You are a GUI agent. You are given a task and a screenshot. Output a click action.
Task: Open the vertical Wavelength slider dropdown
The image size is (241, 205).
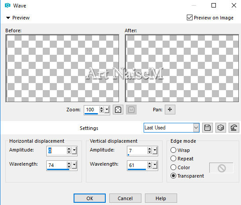tap(155, 165)
